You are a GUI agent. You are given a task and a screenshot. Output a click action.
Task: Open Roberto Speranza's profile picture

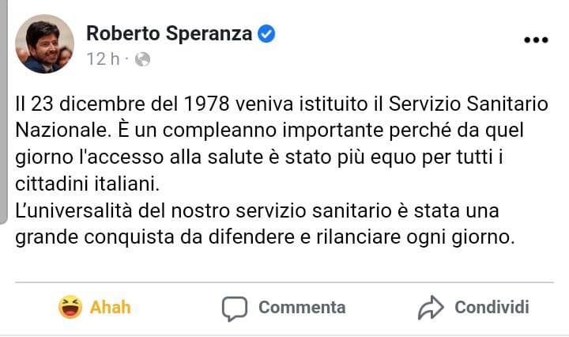coord(44,44)
